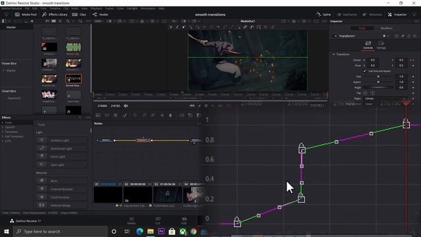This screenshot has width=421, height=237.
Task: Switch media pool to thumbnail grid view
Action: [x=54, y=21]
